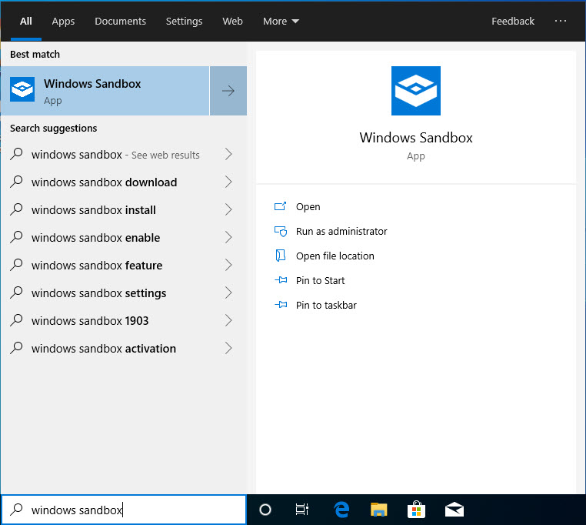The height and width of the screenshot is (525, 586).
Task: Click the small Windows Sandbox icon in best match
Action: [x=22, y=89]
